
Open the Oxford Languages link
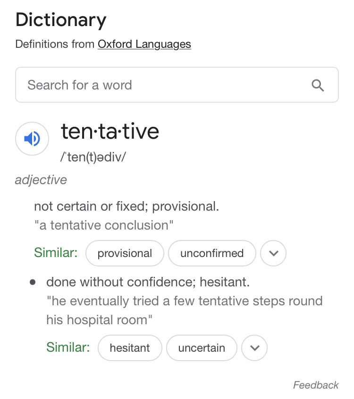tap(144, 44)
